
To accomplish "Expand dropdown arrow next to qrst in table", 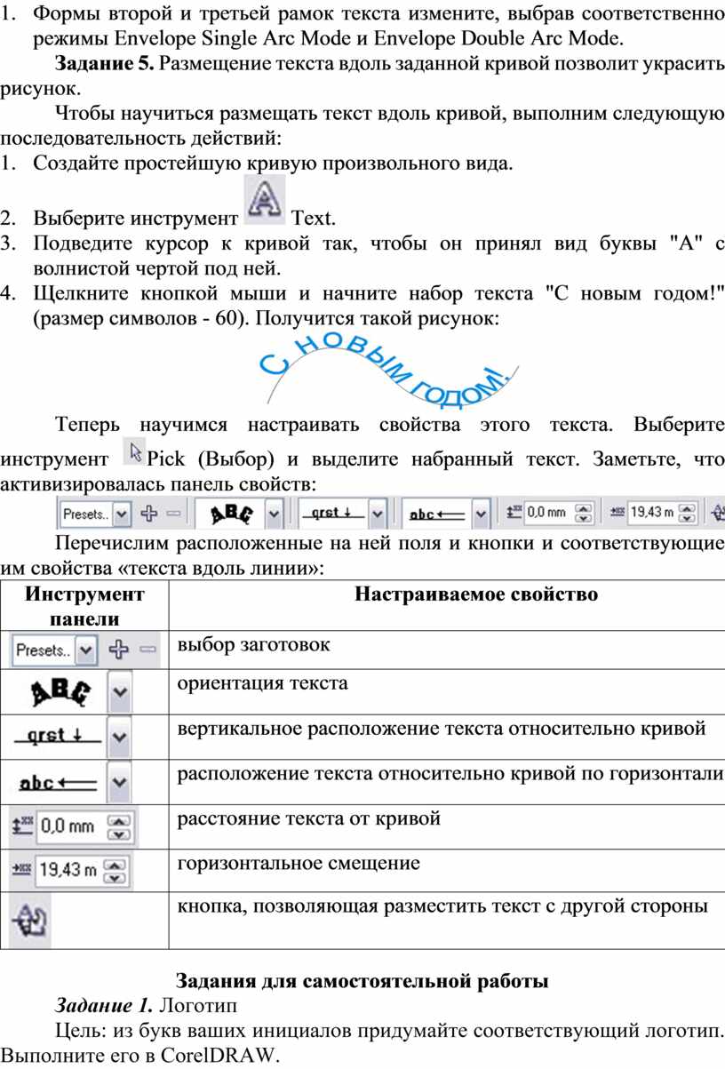I will point(120,738).
